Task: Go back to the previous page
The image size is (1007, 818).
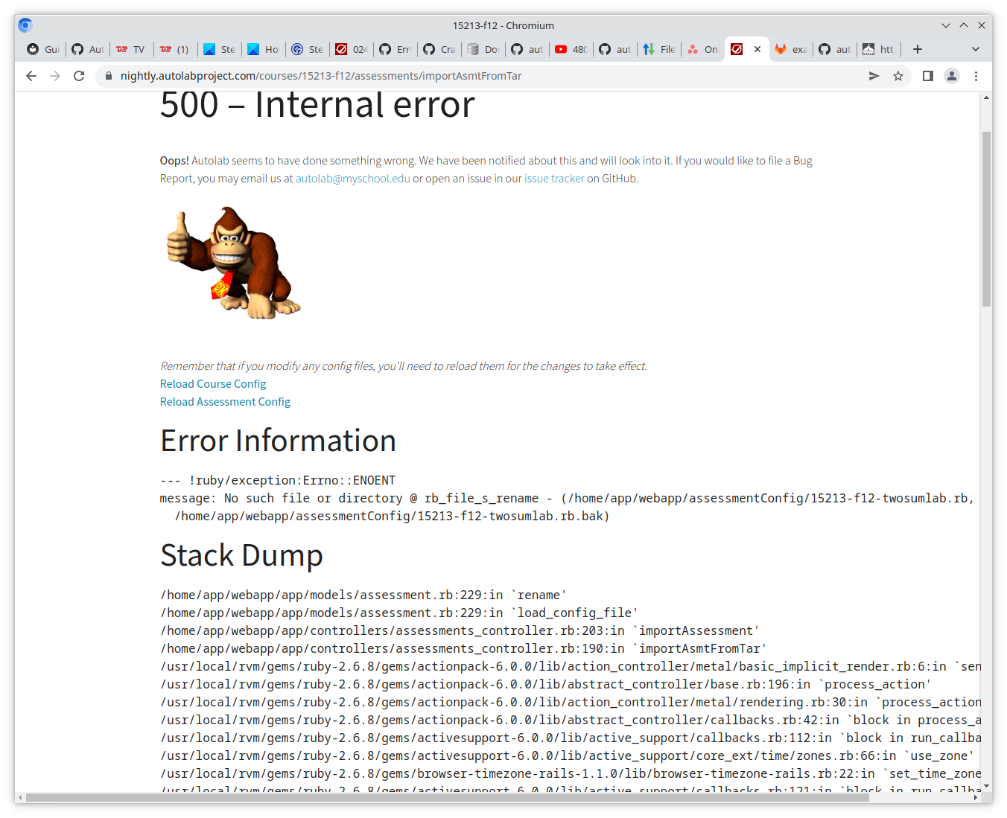Action: tap(31, 76)
